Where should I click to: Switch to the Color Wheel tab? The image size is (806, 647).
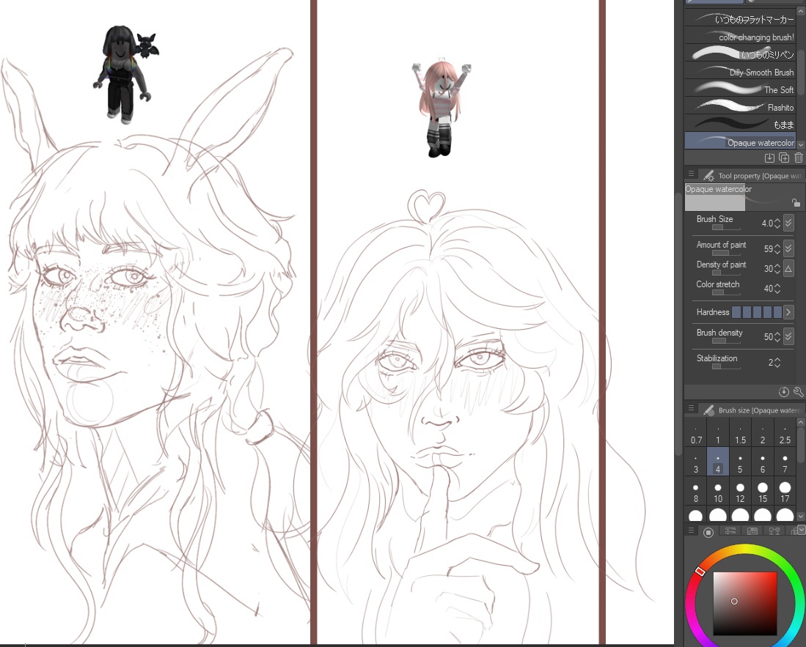(x=708, y=532)
